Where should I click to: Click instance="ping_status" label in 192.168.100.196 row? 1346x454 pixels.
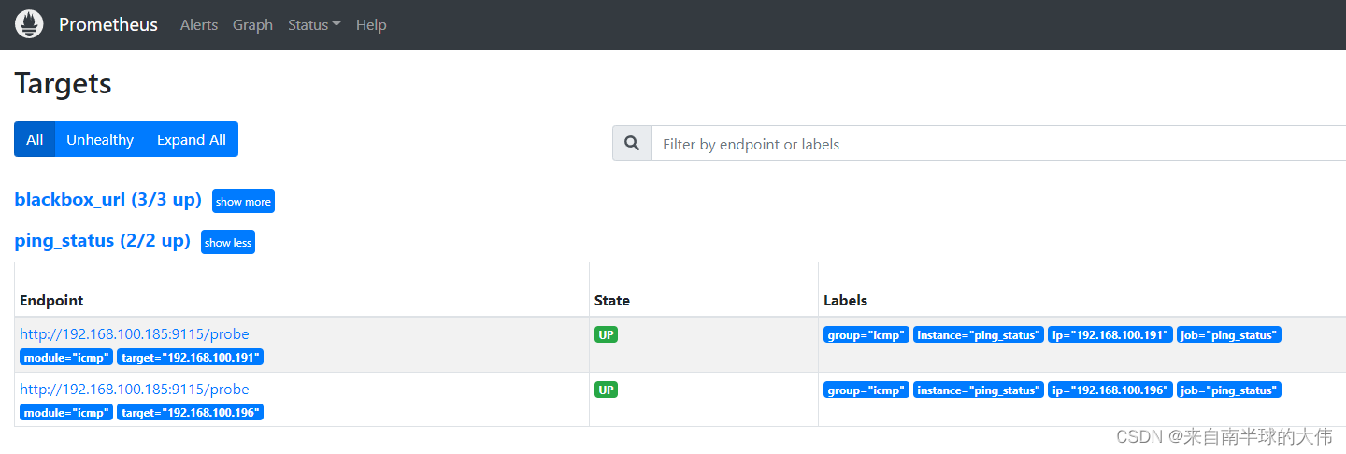pyautogui.click(x=979, y=390)
